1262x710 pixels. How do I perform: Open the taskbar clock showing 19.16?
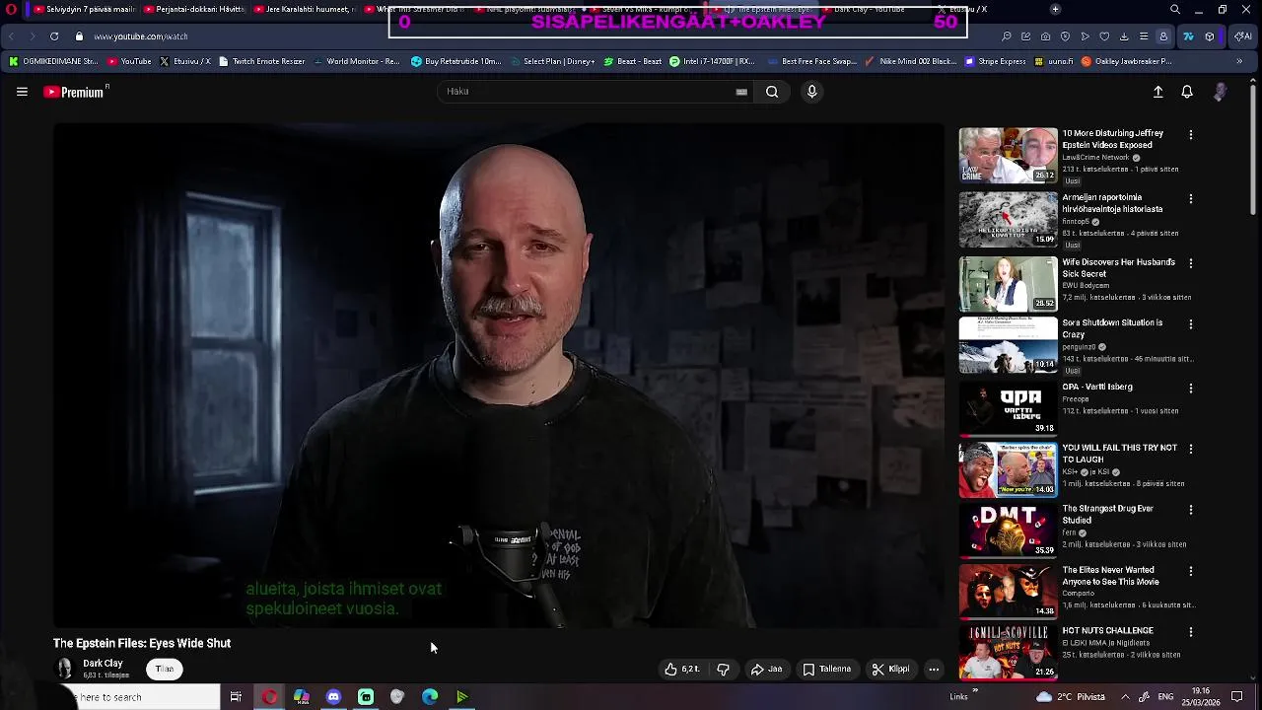coord(1202,697)
